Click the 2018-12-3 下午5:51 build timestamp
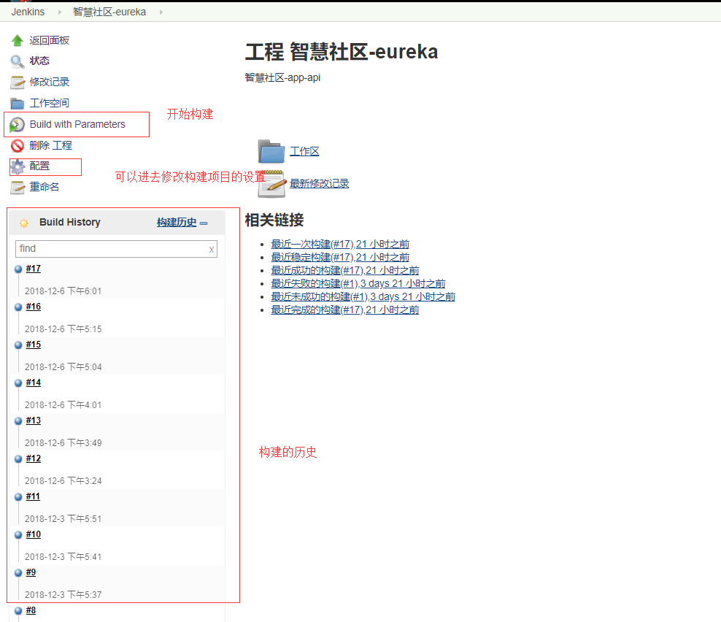Viewport: 721px width, 622px height. (63, 518)
